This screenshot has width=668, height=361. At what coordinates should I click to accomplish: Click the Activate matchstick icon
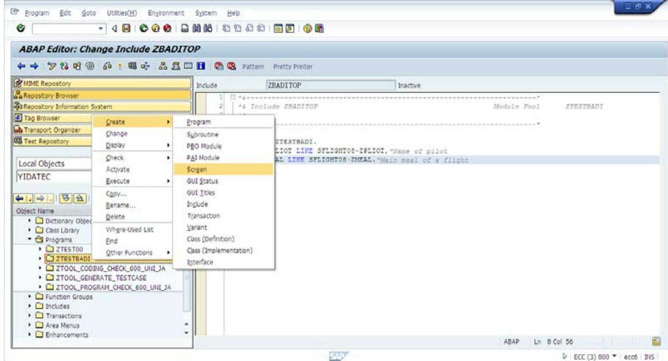pos(120,66)
